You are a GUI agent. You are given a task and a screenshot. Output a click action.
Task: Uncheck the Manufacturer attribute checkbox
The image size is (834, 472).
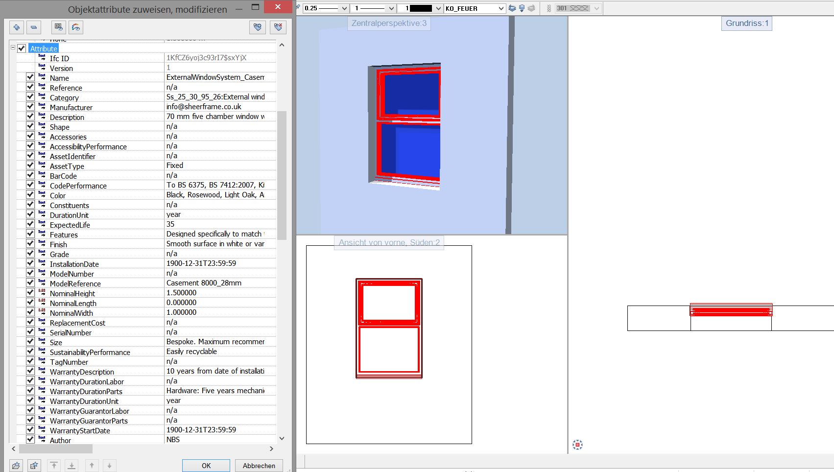tap(30, 107)
